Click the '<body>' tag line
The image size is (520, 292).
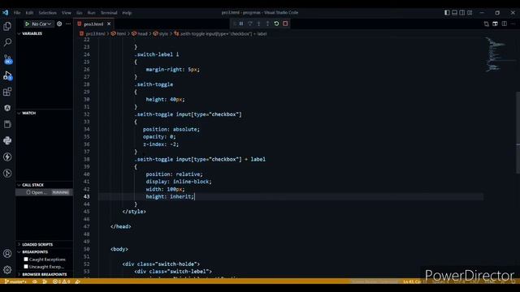[x=119, y=249]
